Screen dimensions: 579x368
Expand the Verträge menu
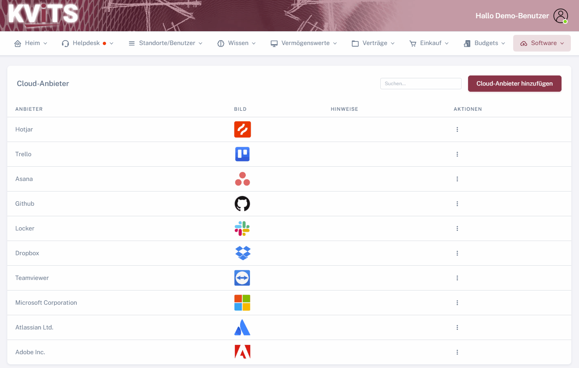coord(373,43)
